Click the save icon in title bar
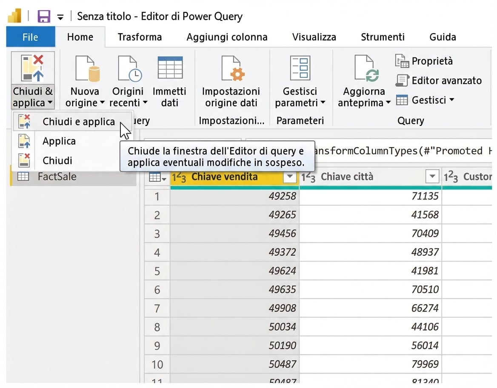The width and height of the screenshot is (497, 388). [44, 16]
